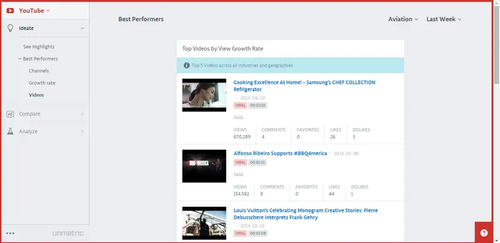Image resolution: width=500 pixels, height=243 pixels.
Task: Open Louis Vuitton Celebrating Monogram link
Action: tap(306, 214)
